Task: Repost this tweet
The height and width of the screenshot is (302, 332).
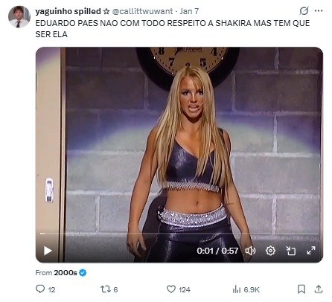Action: point(103,289)
